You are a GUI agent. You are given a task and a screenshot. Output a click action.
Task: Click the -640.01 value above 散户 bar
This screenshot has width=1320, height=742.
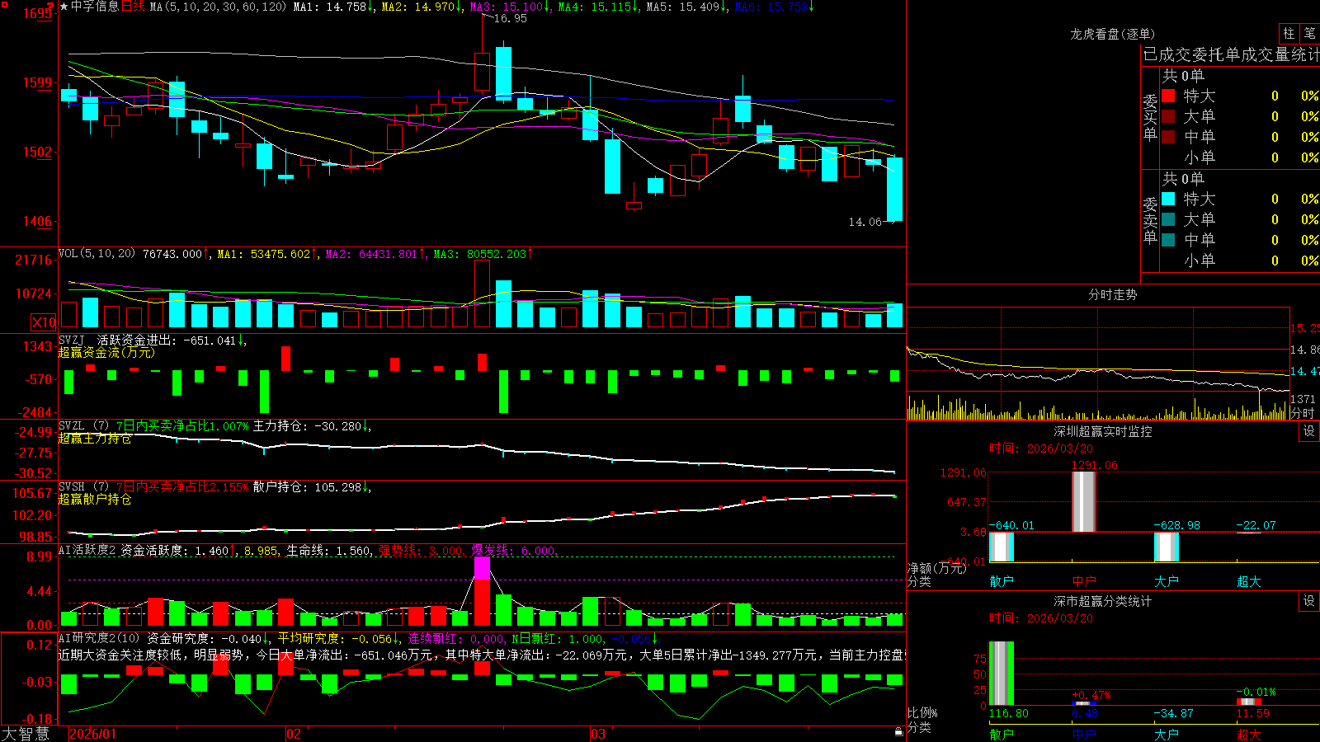tap(1011, 525)
